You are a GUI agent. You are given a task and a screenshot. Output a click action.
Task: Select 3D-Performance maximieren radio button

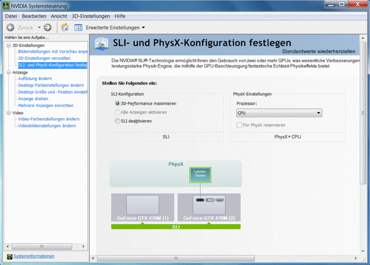point(117,103)
